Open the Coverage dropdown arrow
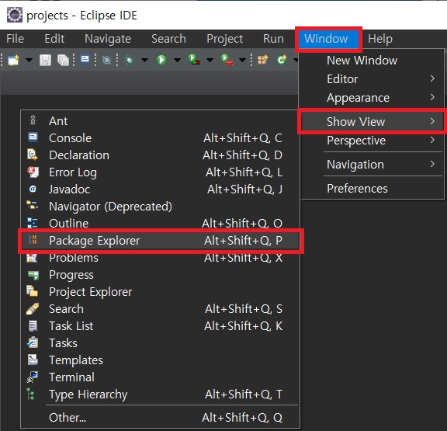Screen dimensions: 447x431 click(x=210, y=61)
